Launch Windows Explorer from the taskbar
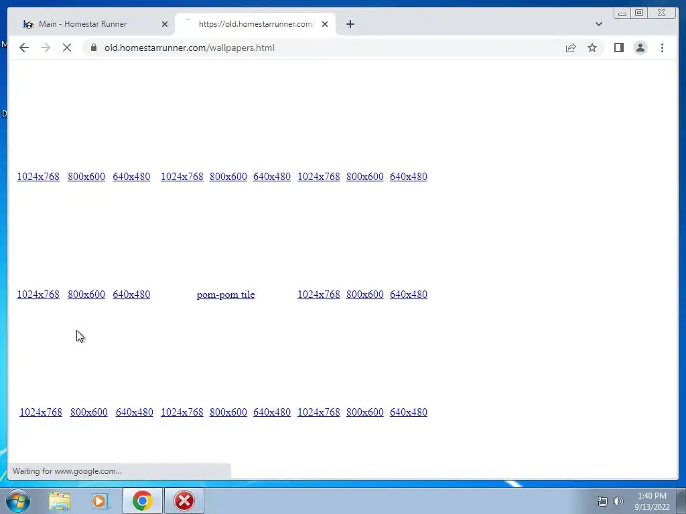 (60, 501)
